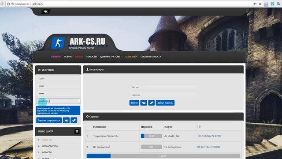This screenshot has height=159, width=282.
Task: Open server address 193.124.176.79:27072
Action: click(x=209, y=136)
